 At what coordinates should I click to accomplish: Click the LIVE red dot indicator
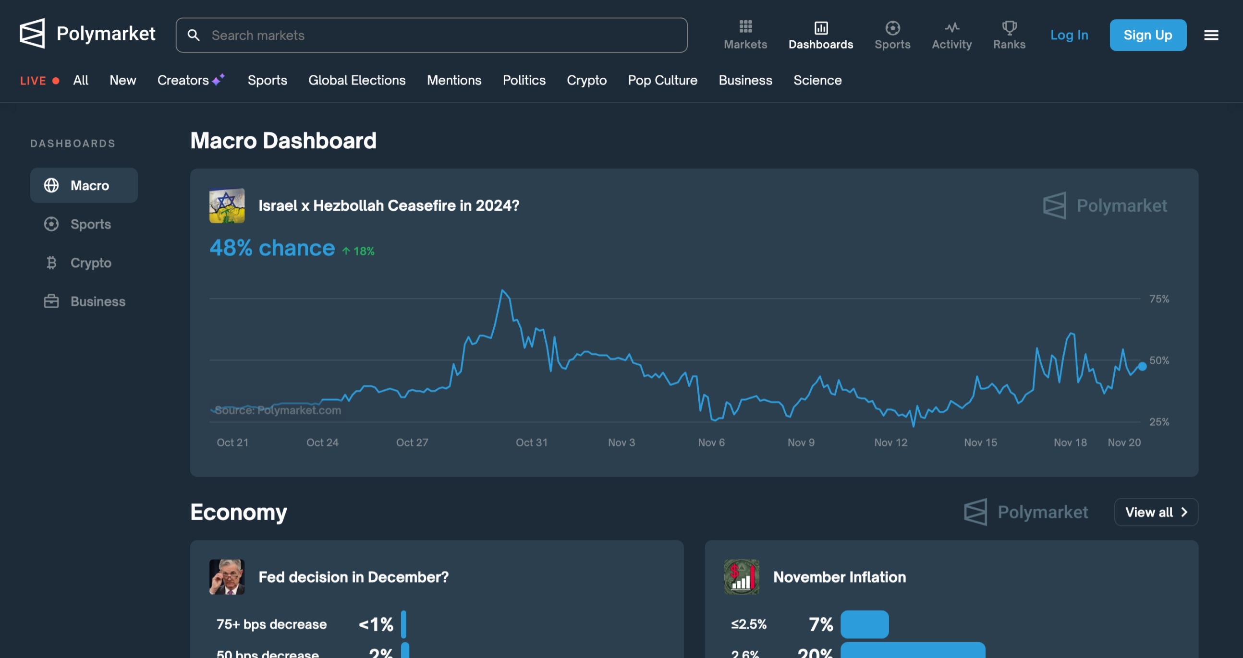pos(56,81)
